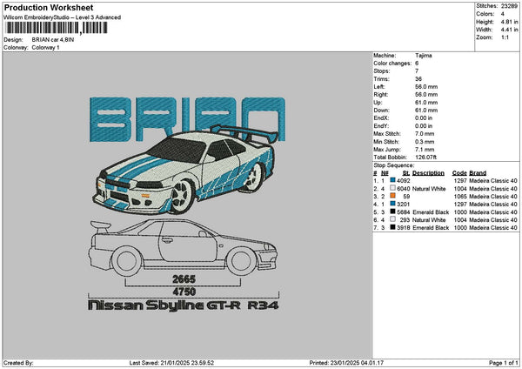This screenshot has width=522, height=369.
Task: Click the side-view car outline drawing
Action: click(183, 247)
